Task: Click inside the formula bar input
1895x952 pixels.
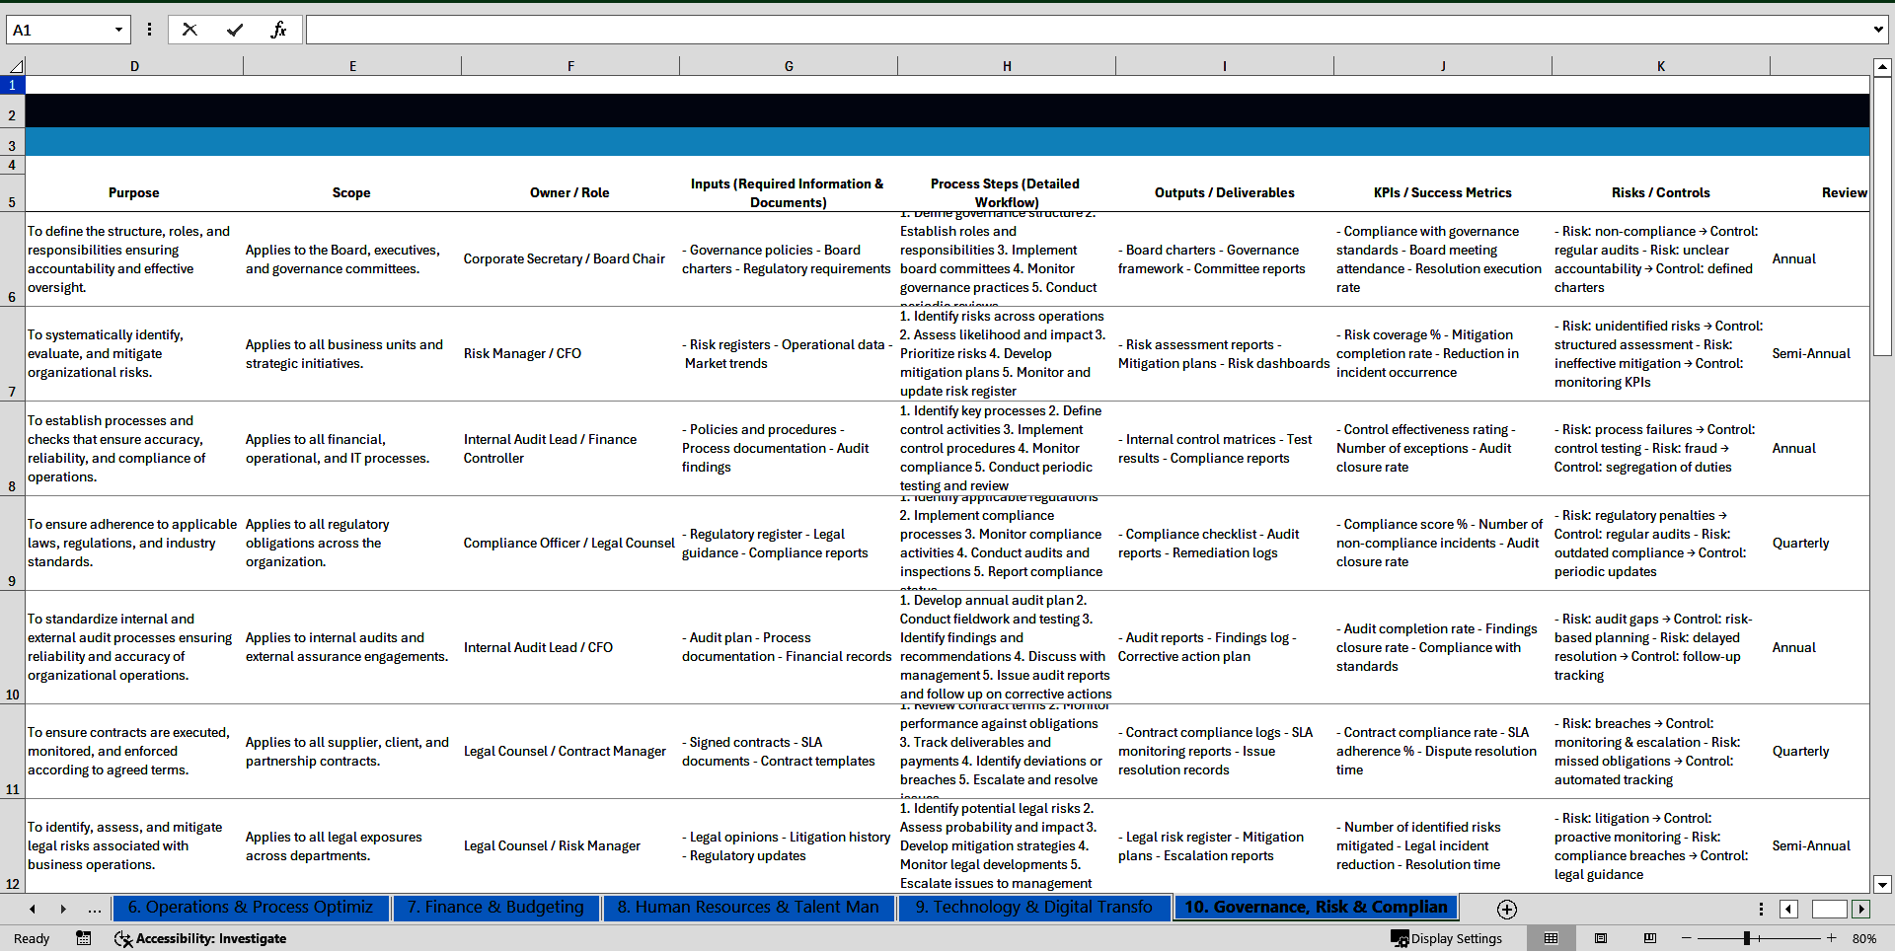Action: pyautogui.click(x=1086, y=30)
